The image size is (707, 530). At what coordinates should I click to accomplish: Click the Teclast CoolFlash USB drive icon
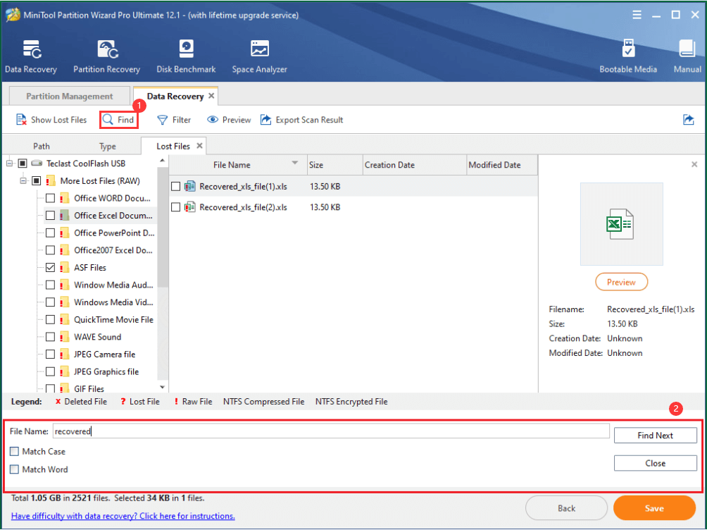click(37, 163)
